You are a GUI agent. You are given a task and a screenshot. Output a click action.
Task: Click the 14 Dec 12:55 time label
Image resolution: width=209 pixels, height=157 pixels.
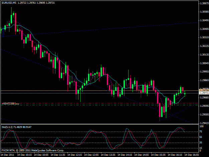point(91,155)
